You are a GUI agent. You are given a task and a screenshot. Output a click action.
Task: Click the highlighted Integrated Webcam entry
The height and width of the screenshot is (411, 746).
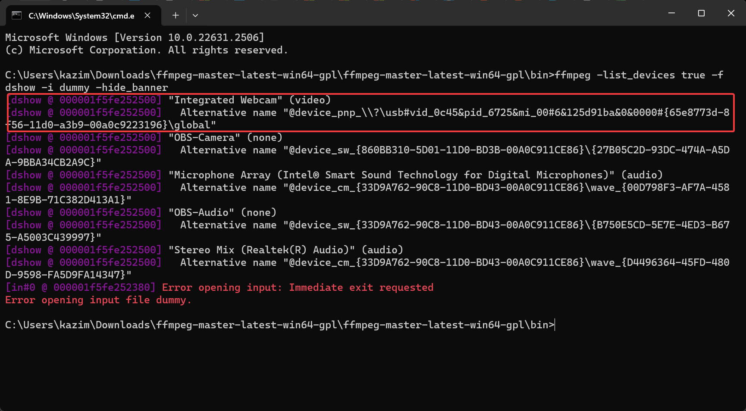[x=250, y=100]
